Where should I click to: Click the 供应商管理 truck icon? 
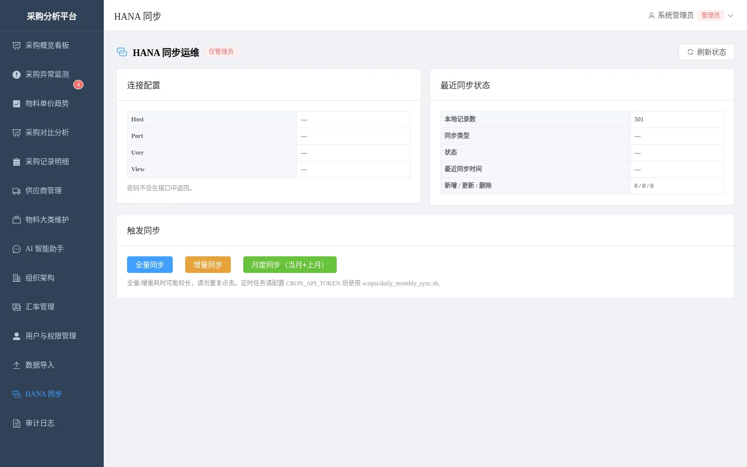point(17,191)
